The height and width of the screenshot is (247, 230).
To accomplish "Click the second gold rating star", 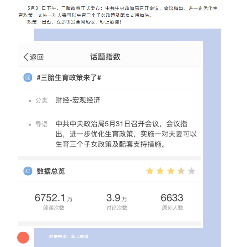I will [160, 171].
